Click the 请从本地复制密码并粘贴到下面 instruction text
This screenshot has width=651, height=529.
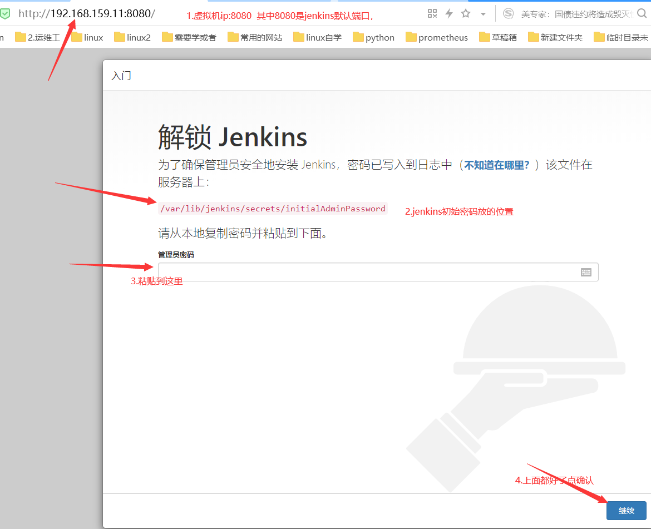pyautogui.click(x=243, y=233)
